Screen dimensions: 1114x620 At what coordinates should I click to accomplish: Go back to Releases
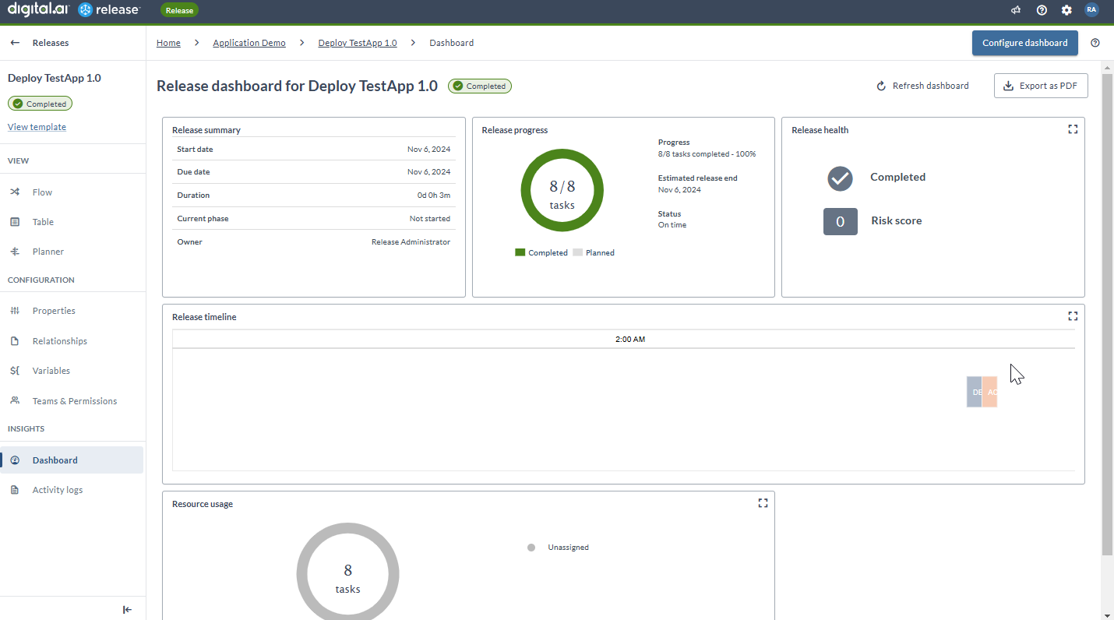51,43
